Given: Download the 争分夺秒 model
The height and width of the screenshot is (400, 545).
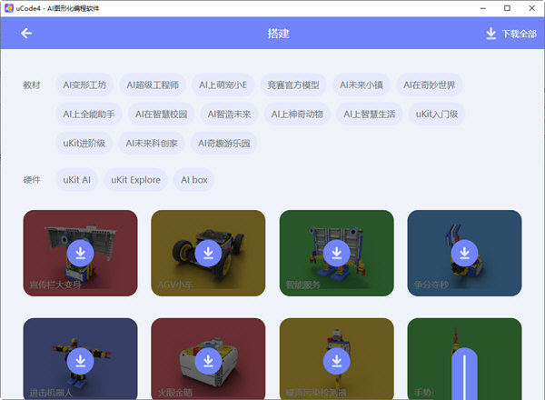Looking at the screenshot, I should coord(464,253).
